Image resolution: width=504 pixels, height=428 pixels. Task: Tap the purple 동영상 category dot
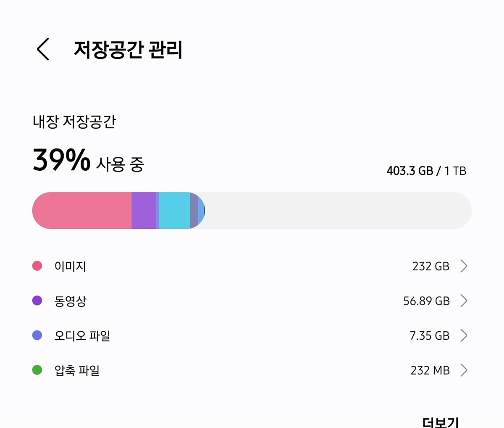pyautogui.click(x=37, y=301)
